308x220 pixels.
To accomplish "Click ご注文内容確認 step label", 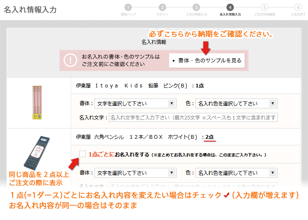I will pyautogui.click(x=264, y=14).
